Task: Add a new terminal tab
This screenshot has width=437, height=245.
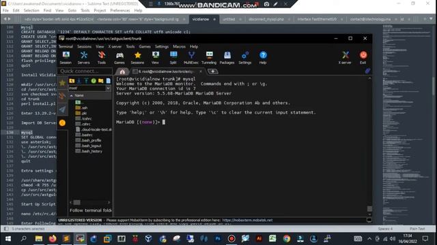Action: (x=212, y=71)
